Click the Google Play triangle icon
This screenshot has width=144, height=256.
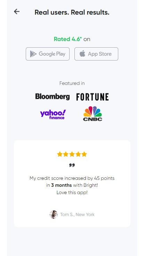[33, 54]
